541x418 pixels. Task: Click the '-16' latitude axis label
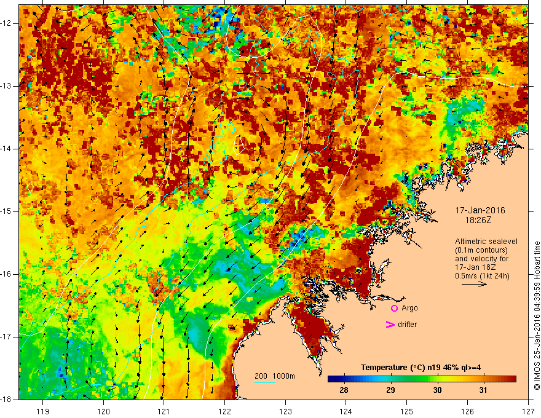coord(6,274)
